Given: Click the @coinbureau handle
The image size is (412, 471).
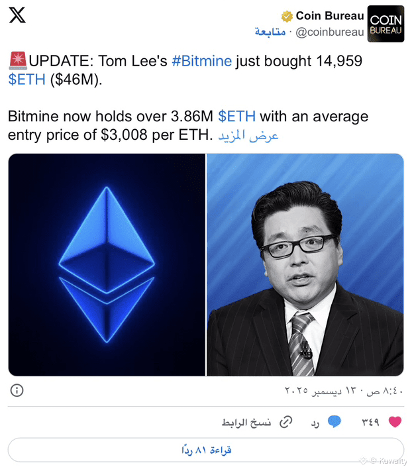Looking at the screenshot, I should tap(330, 32).
